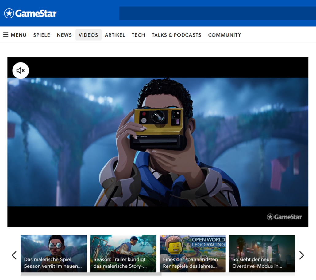The height and width of the screenshot is (280, 316).
Task: Show next videos with right arrow
Action: click(302, 255)
